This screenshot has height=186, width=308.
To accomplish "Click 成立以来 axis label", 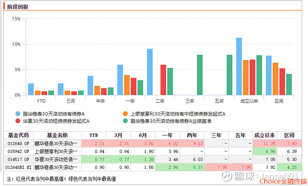I will 249,101.
